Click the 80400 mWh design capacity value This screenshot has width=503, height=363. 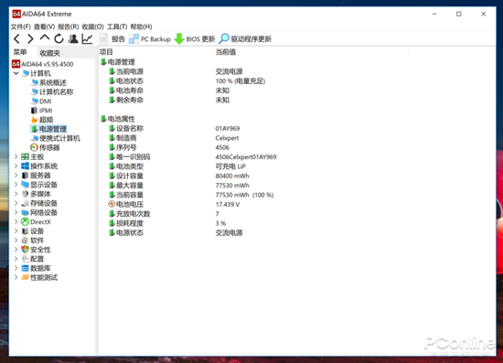coord(232,176)
